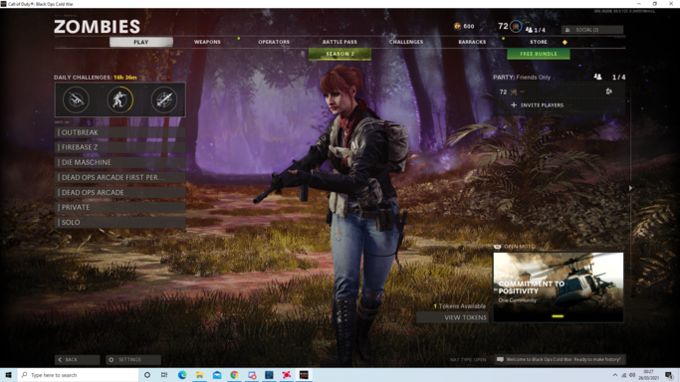Select the Private match option
This screenshot has height=382, width=680.
(x=120, y=207)
